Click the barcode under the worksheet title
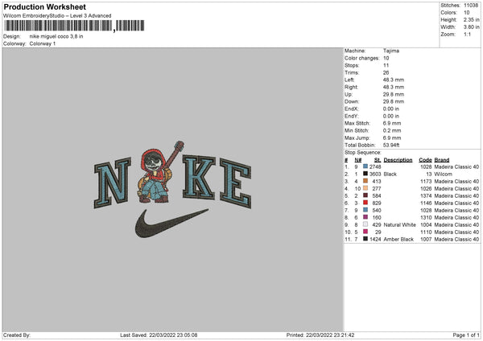This screenshot has width=483, height=341. tap(73, 26)
